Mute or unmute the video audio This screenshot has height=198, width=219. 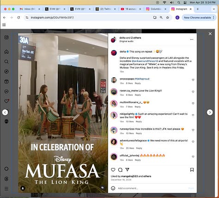point(103,188)
